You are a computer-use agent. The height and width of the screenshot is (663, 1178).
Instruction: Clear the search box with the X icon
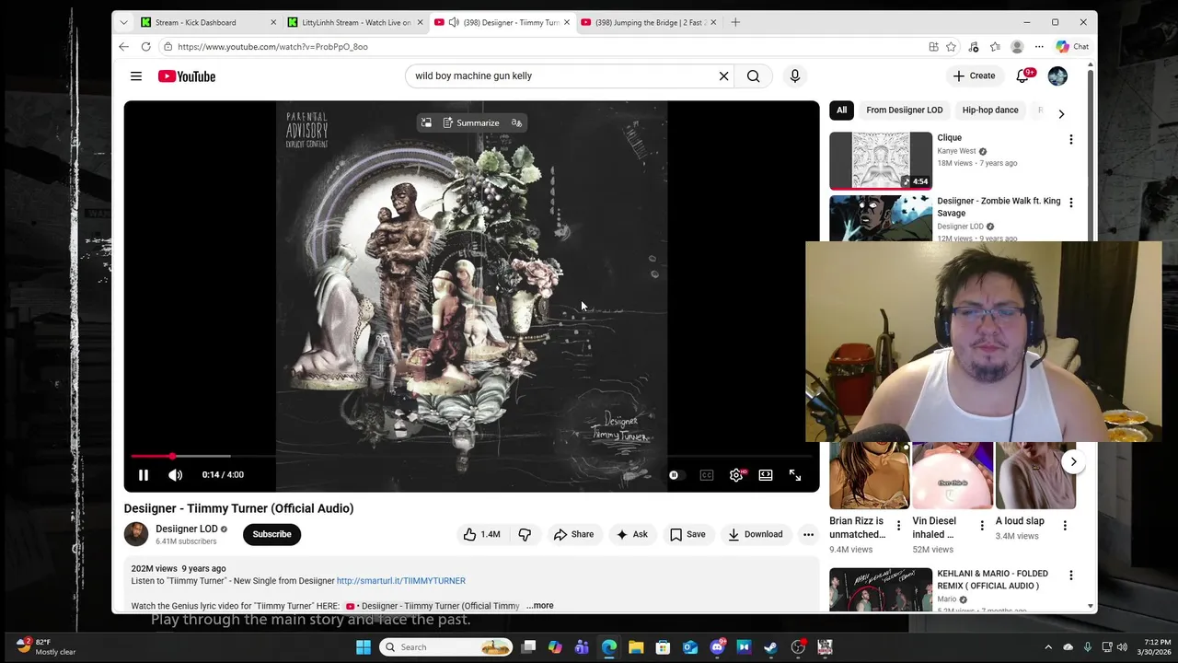[x=723, y=76]
